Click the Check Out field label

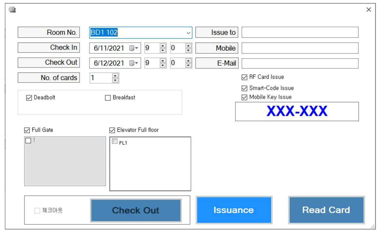(49, 63)
